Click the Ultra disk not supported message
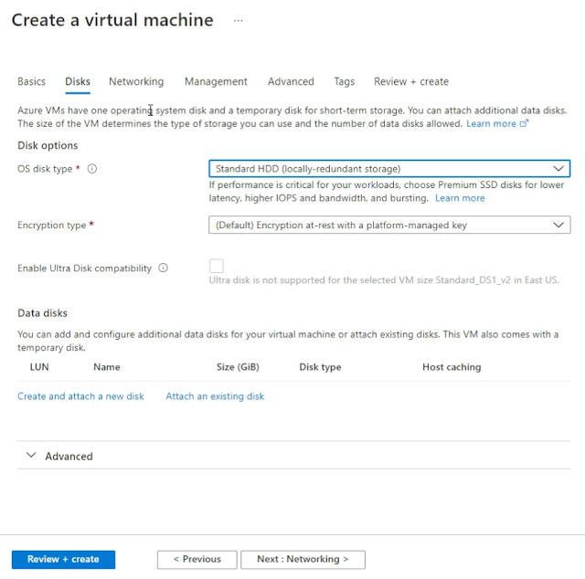Screen dimensions: 585x579 384,280
